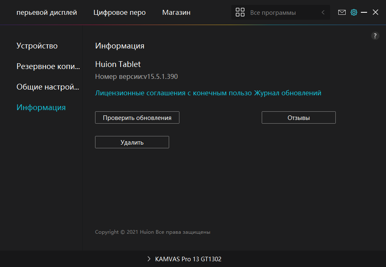
Task: Open the Журнал обновлений link
Action: point(288,93)
